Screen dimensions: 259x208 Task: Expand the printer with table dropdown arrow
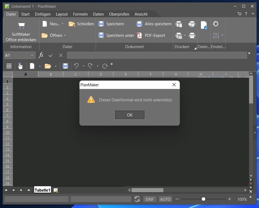(x=185, y=35)
